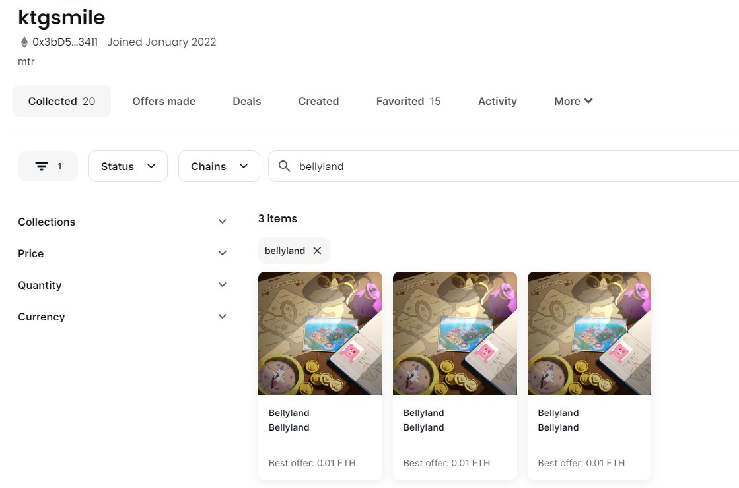Open the filter toggle button with count 1
This screenshot has height=488, width=739.
pos(48,166)
